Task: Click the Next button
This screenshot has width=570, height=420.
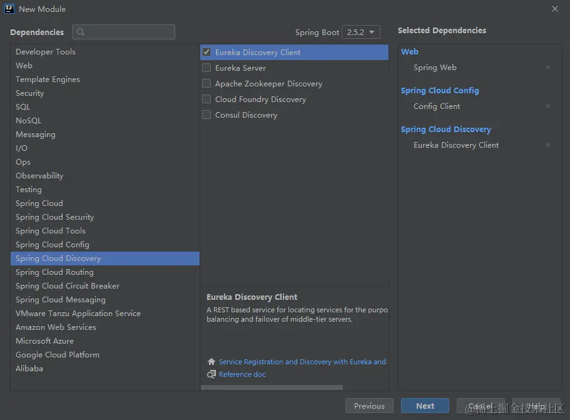Action: click(425, 406)
